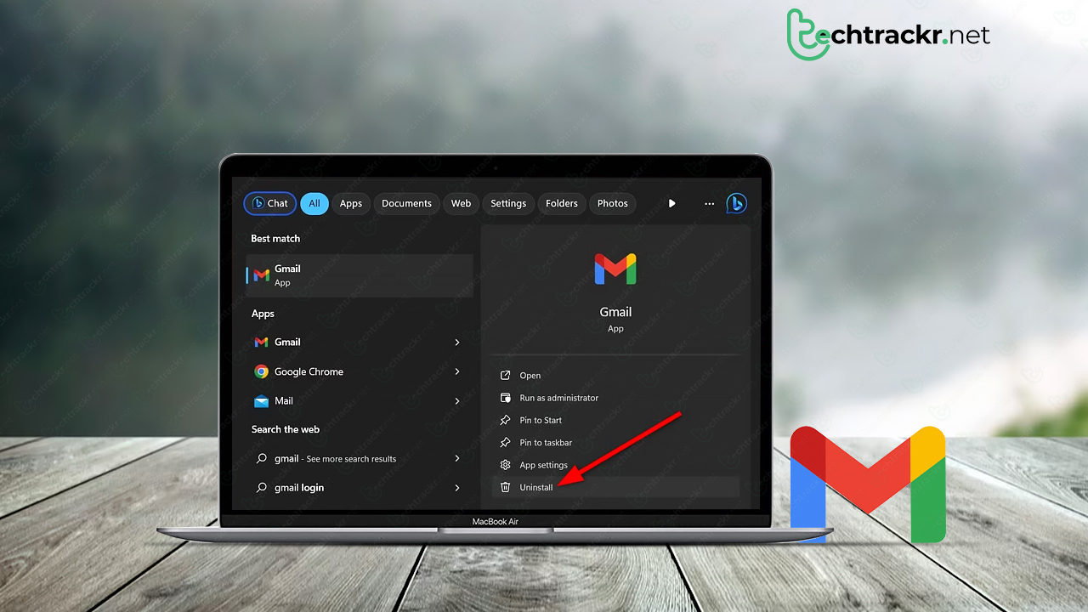Click Uninstall for Gmail
Viewport: 1088px width, 612px height.
pyautogui.click(x=615, y=487)
